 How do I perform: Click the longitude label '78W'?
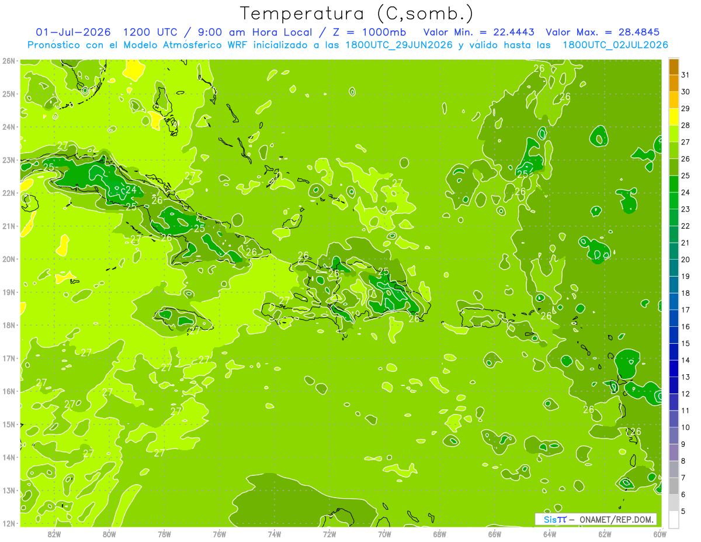click(x=164, y=534)
